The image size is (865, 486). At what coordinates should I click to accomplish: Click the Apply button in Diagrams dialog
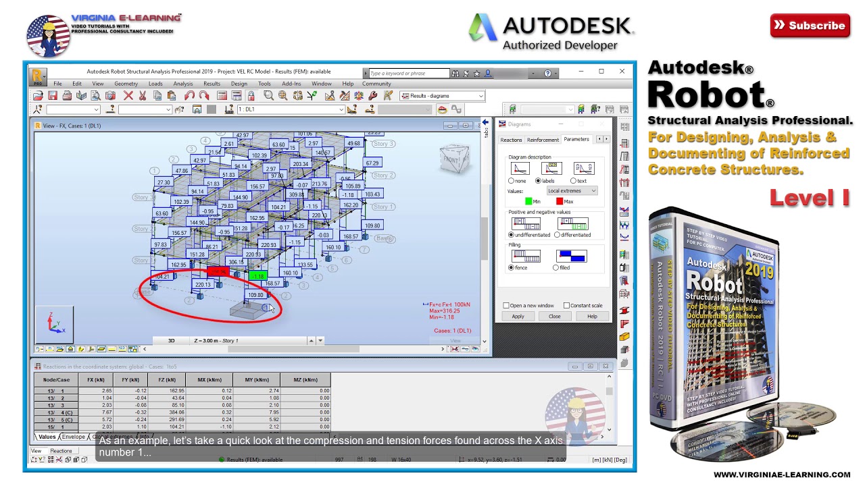[518, 317]
